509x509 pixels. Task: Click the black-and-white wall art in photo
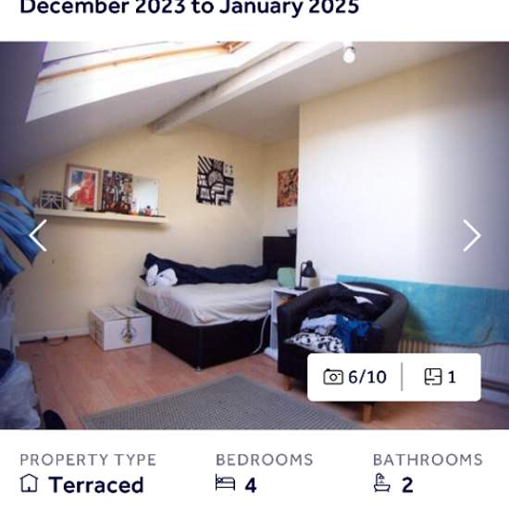coord(216,180)
